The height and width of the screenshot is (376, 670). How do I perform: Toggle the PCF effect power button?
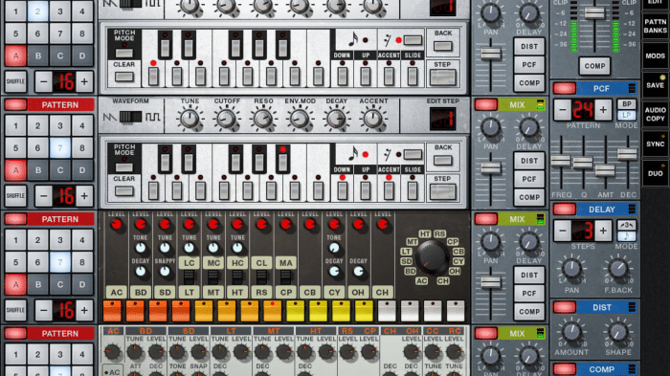pyautogui.click(x=564, y=88)
